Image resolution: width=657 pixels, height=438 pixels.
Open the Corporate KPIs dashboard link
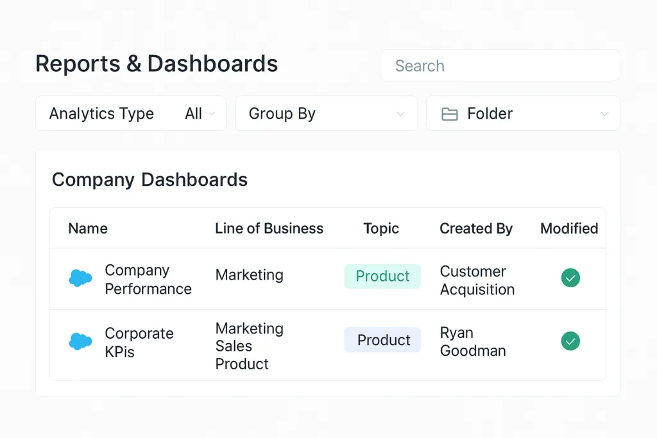point(139,342)
